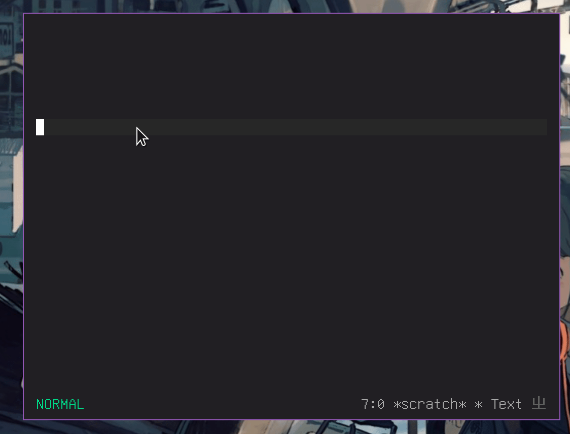The image size is (570, 434).
Task: Select the *scratch* buffer name in mode line
Action: [430, 404]
